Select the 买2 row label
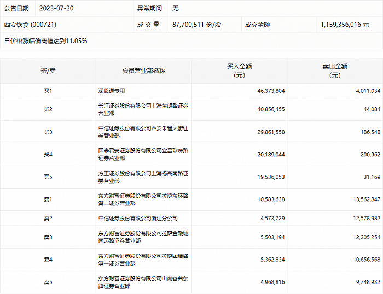Screen dimensions: 383x294 click(48, 109)
